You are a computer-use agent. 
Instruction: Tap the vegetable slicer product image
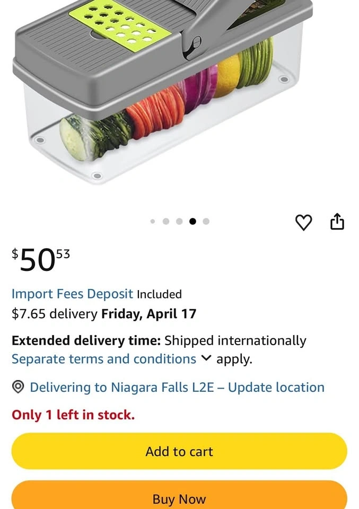(x=159, y=95)
